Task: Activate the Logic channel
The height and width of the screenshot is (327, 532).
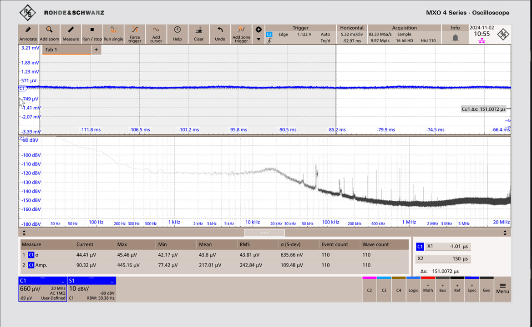Action: 413,290
